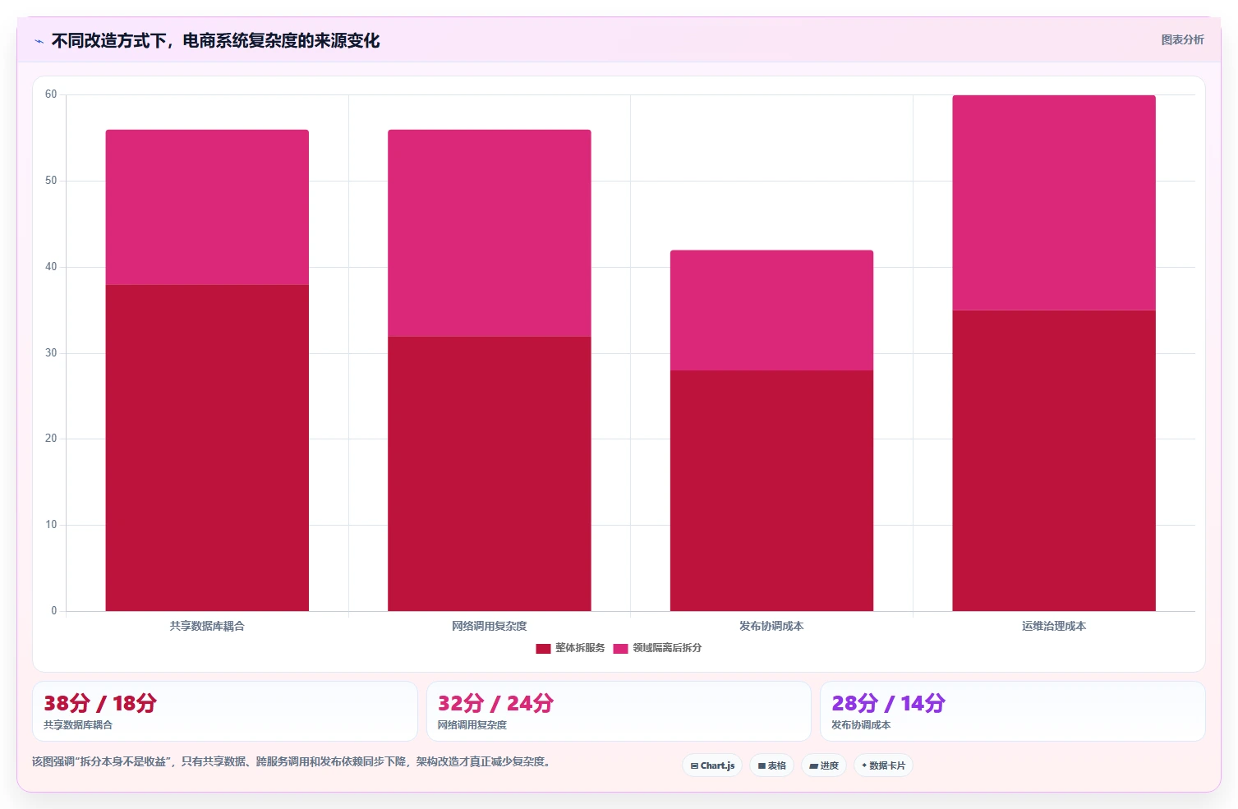Click 发布协调成本 caption in the stat card
The height and width of the screenshot is (809, 1238).
(x=861, y=725)
